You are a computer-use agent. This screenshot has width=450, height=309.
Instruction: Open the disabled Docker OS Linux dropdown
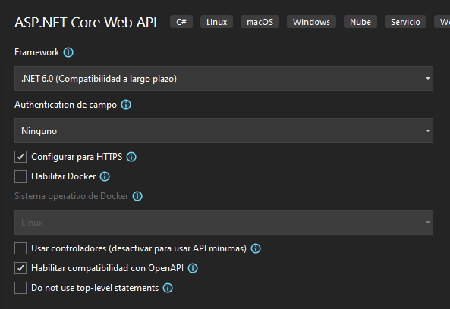click(x=224, y=222)
